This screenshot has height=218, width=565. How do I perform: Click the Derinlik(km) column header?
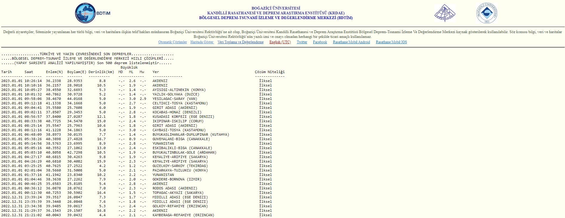tap(101, 72)
